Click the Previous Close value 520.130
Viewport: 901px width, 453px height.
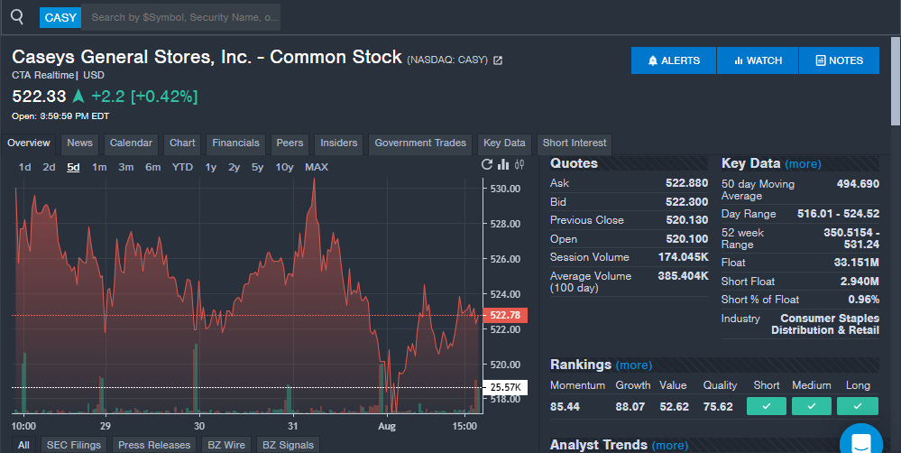coord(686,220)
